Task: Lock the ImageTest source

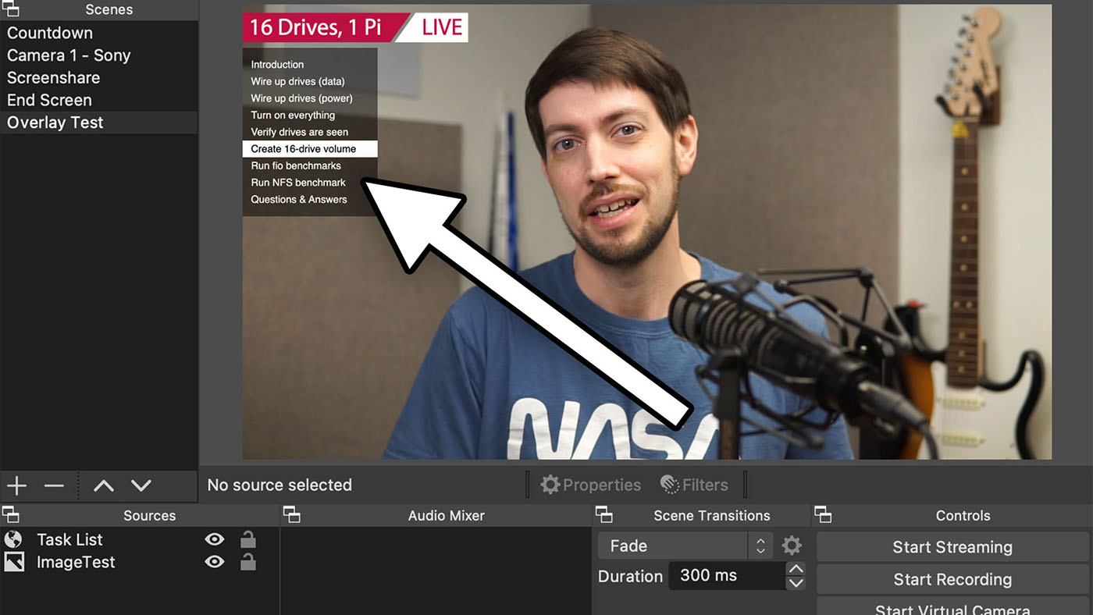Action: (x=247, y=562)
